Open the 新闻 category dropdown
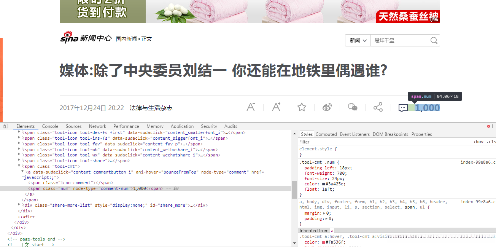 pyautogui.click(x=358, y=40)
